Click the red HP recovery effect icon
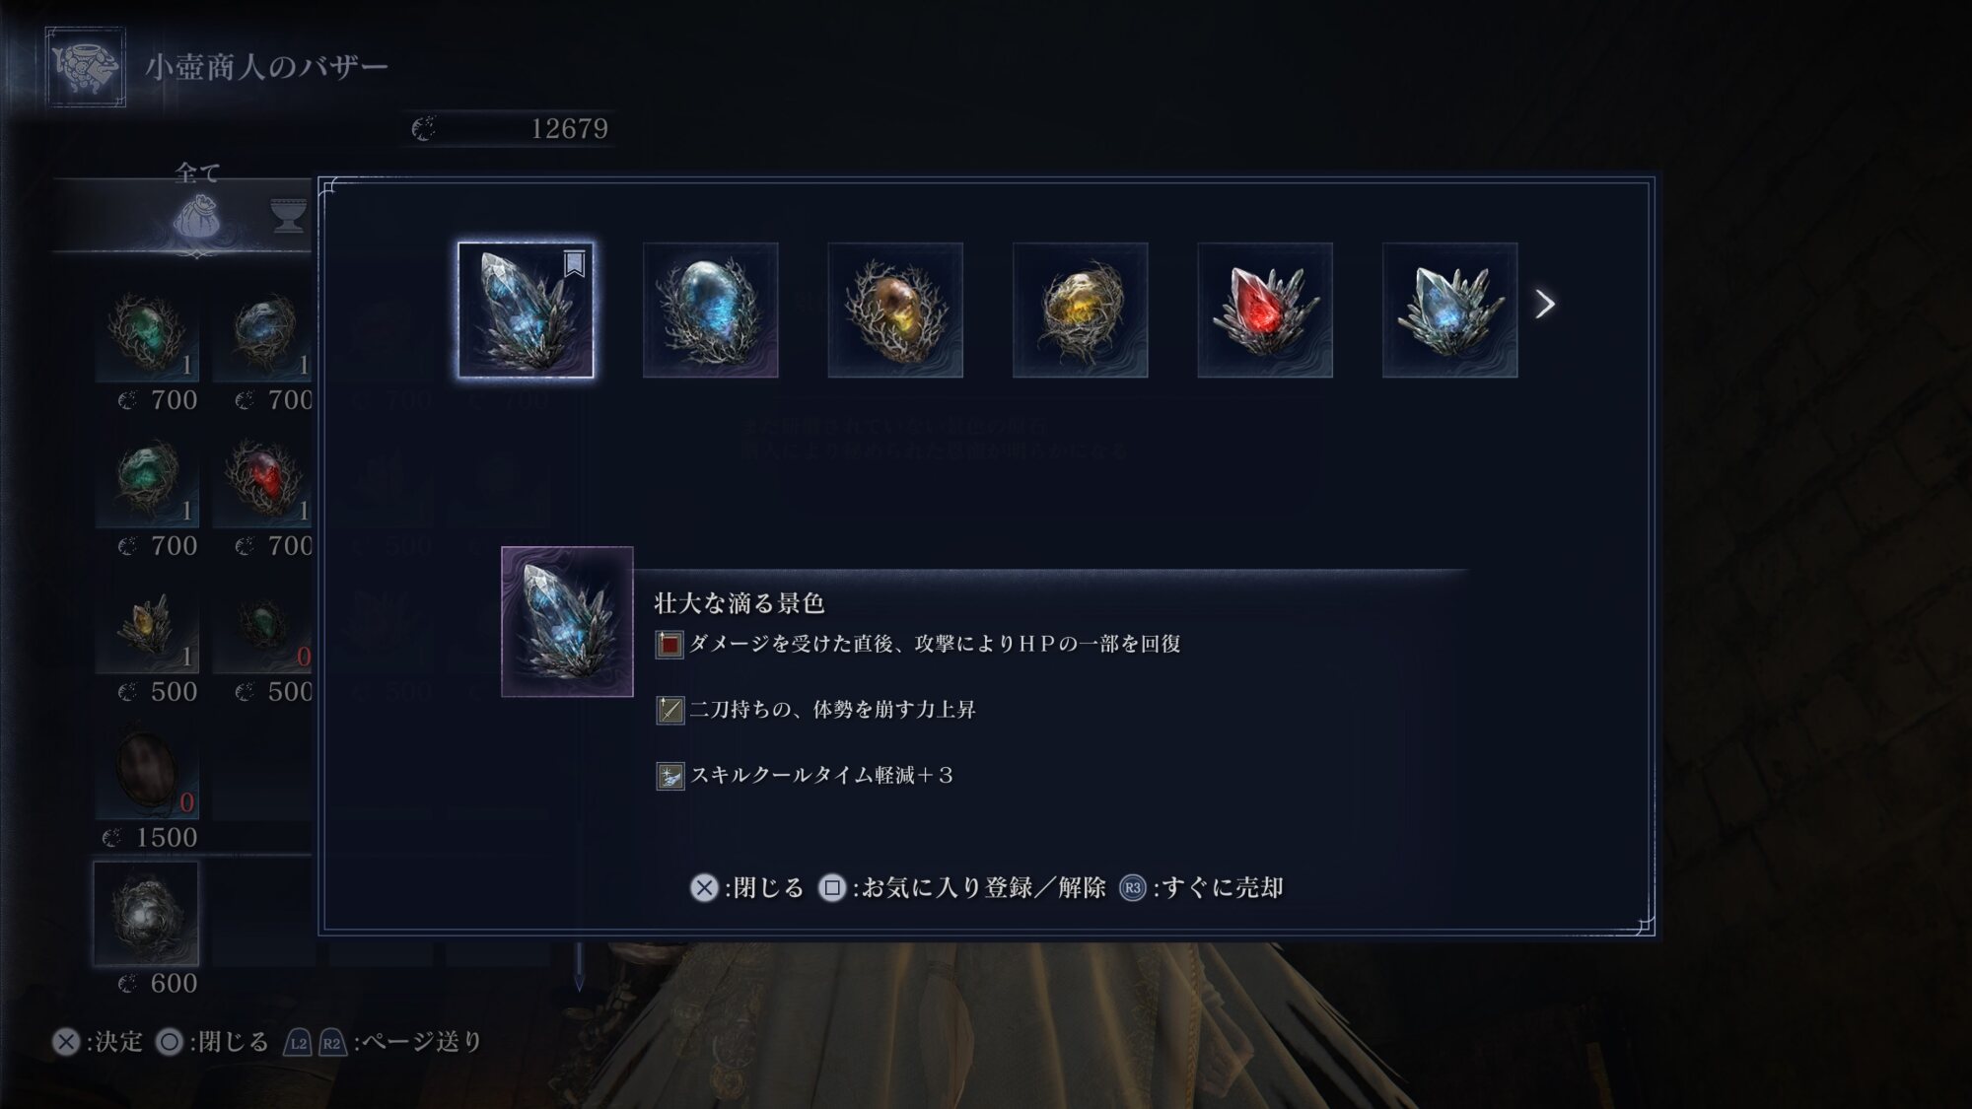Viewport: 1972px width, 1109px height. pyautogui.click(x=669, y=645)
